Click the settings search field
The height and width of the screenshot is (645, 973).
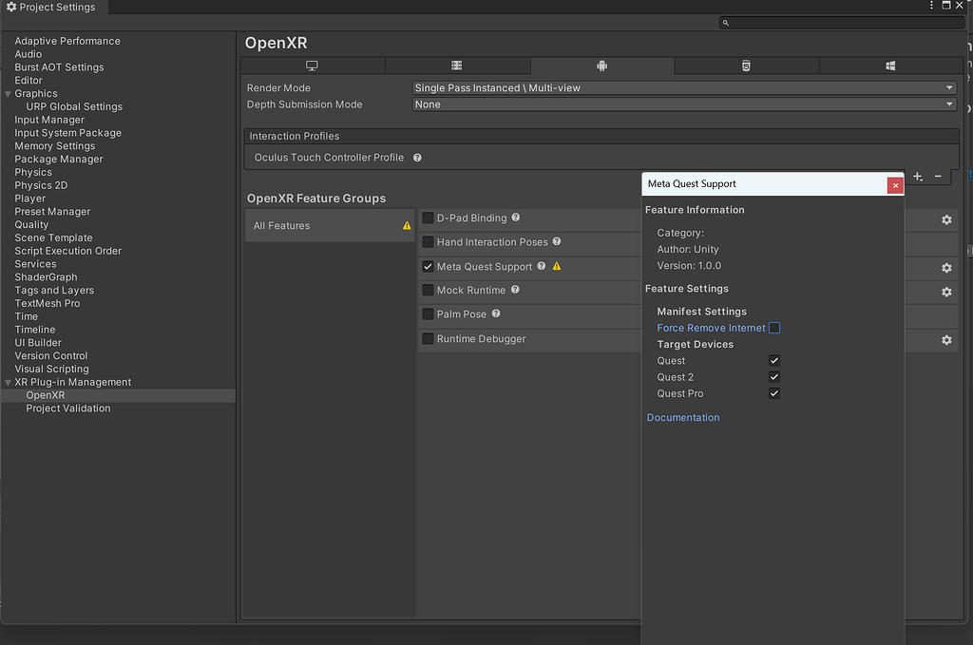(840, 23)
